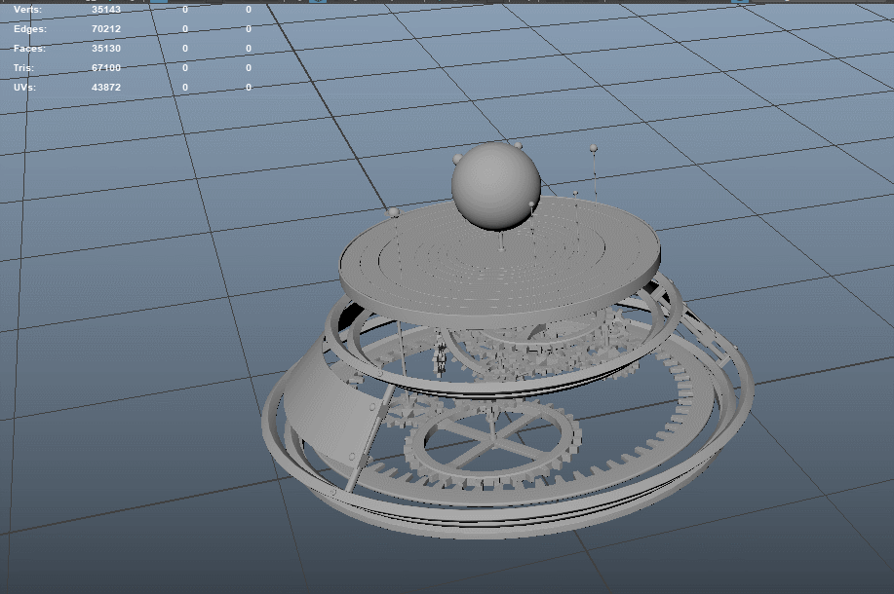This screenshot has height=594, width=894.
Task: Click the short center post beneath the sun sphere
Action: click(501, 240)
